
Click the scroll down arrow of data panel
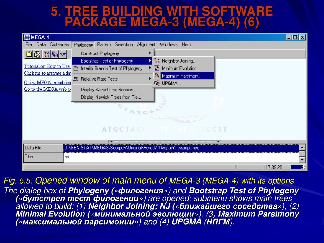click(302, 160)
